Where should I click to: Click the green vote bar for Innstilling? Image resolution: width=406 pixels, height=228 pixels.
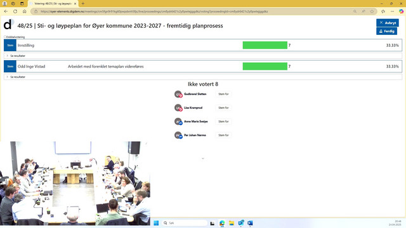click(265, 45)
